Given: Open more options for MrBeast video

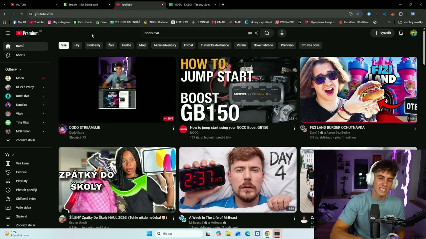Looking at the screenshot, I should pos(294,218).
